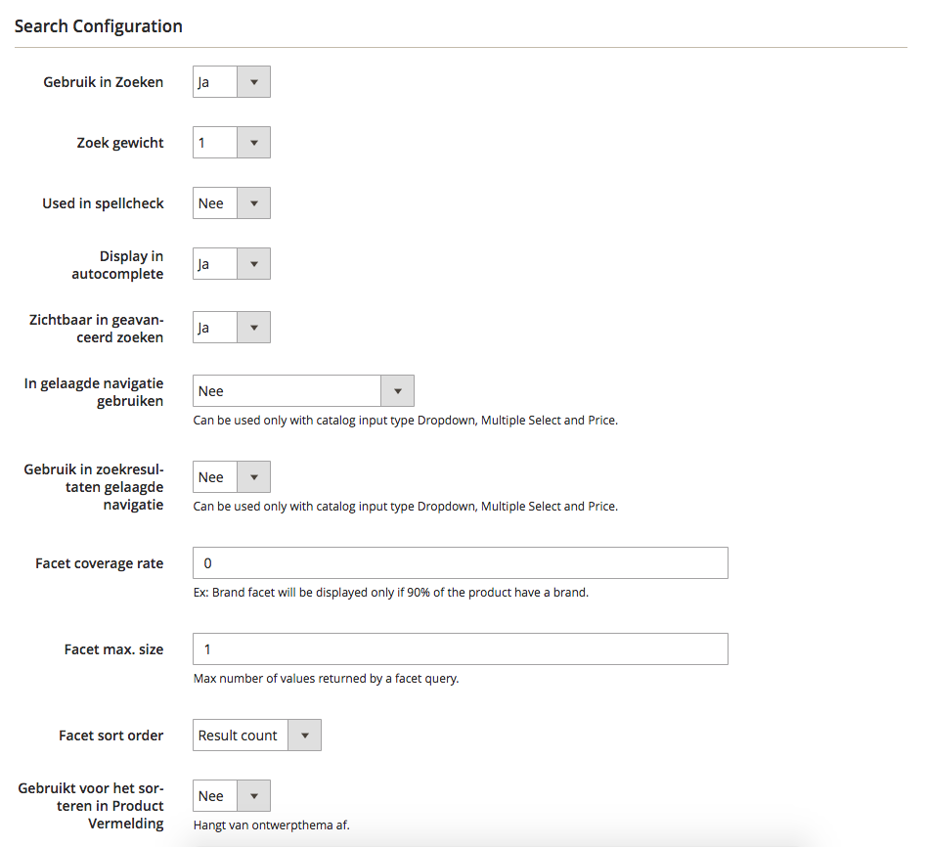Image resolution: width=928 pixels, height=847 pixels.
Task: Click the Zoek gewicht dropdown arrow
Action: pos(255,142)
